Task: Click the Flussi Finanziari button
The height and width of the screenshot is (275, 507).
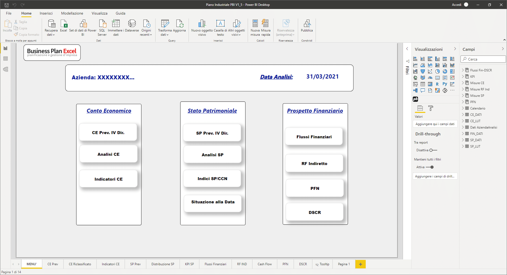Action: tap(314, 137)
